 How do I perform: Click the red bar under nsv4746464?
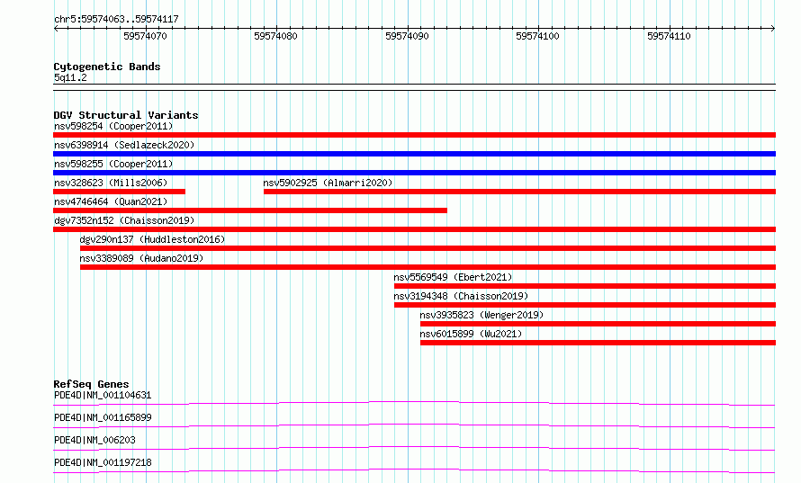(x=250, y=210)
